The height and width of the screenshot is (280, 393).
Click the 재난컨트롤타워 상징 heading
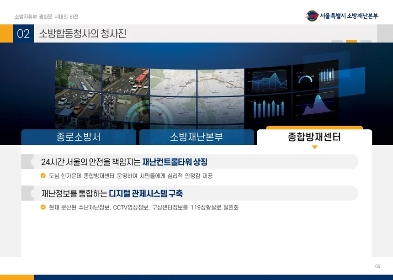click(175, 162)
